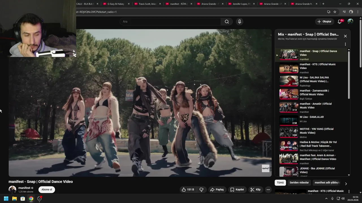Subscribe with the Abone ol button
362x203 pixels.
[47, 189]
